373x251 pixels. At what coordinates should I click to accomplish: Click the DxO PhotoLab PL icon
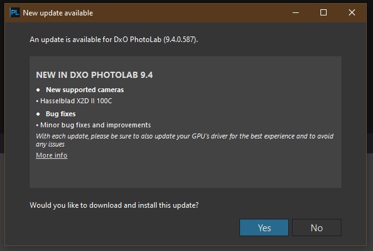point(14,12)
